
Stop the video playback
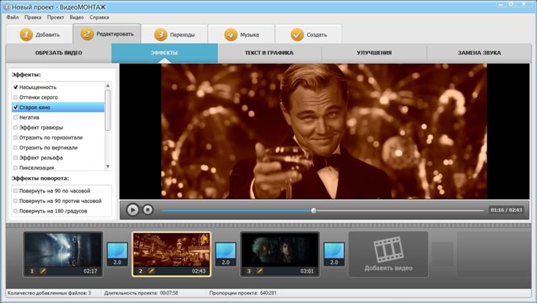148,210
